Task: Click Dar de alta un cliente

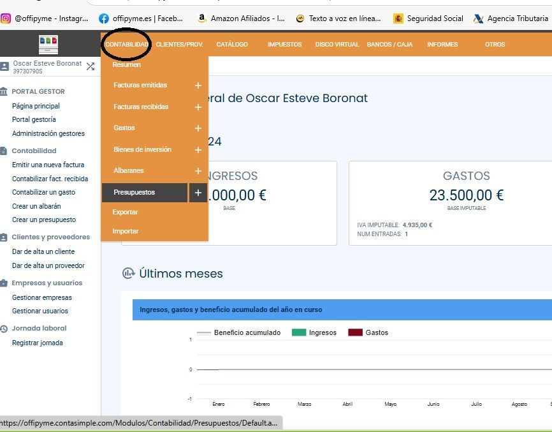Action: 43,251
